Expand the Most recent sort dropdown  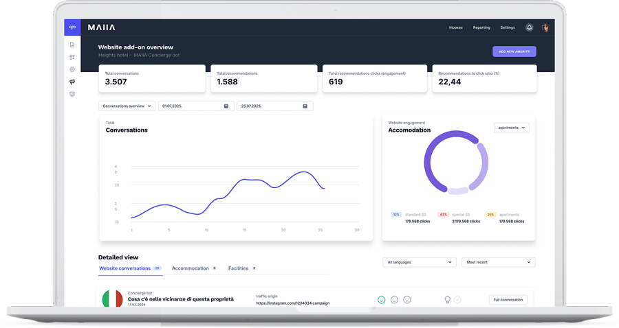pos(498,262)
